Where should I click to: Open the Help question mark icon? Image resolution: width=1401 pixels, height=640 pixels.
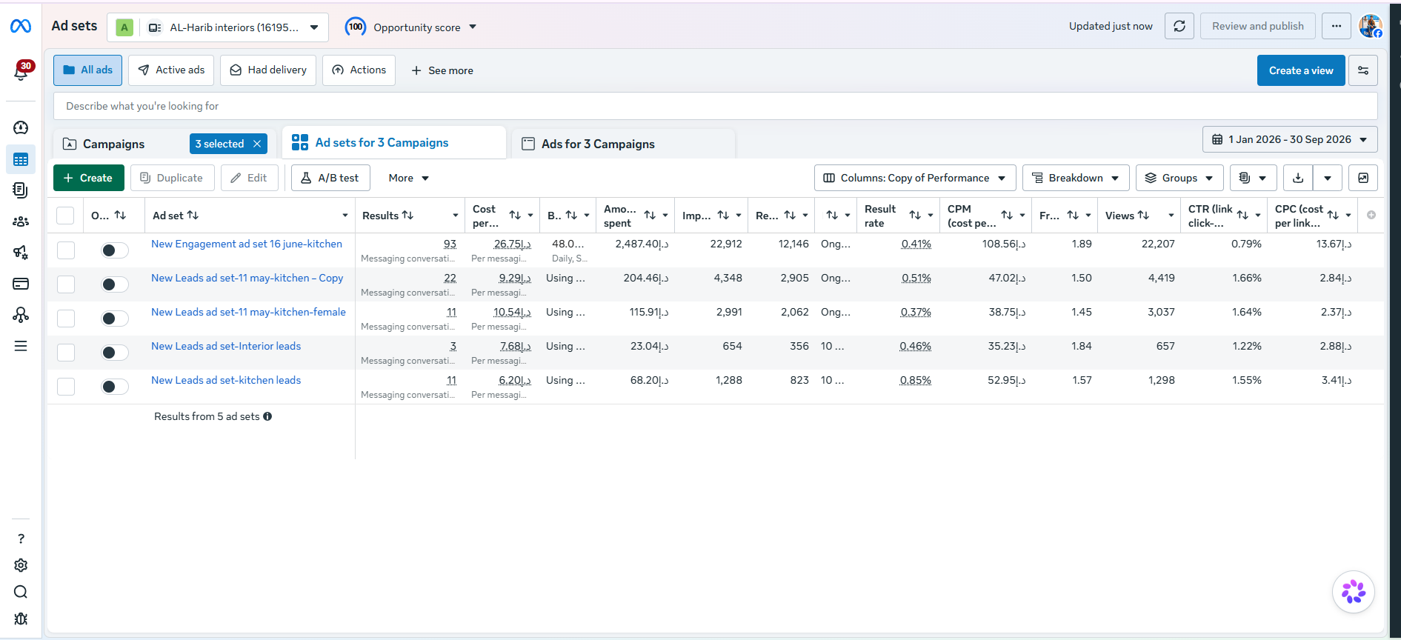(21, 539)
